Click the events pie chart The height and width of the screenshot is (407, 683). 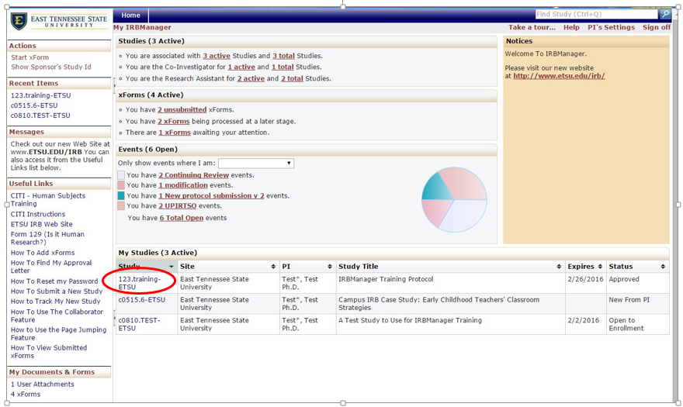454,199
